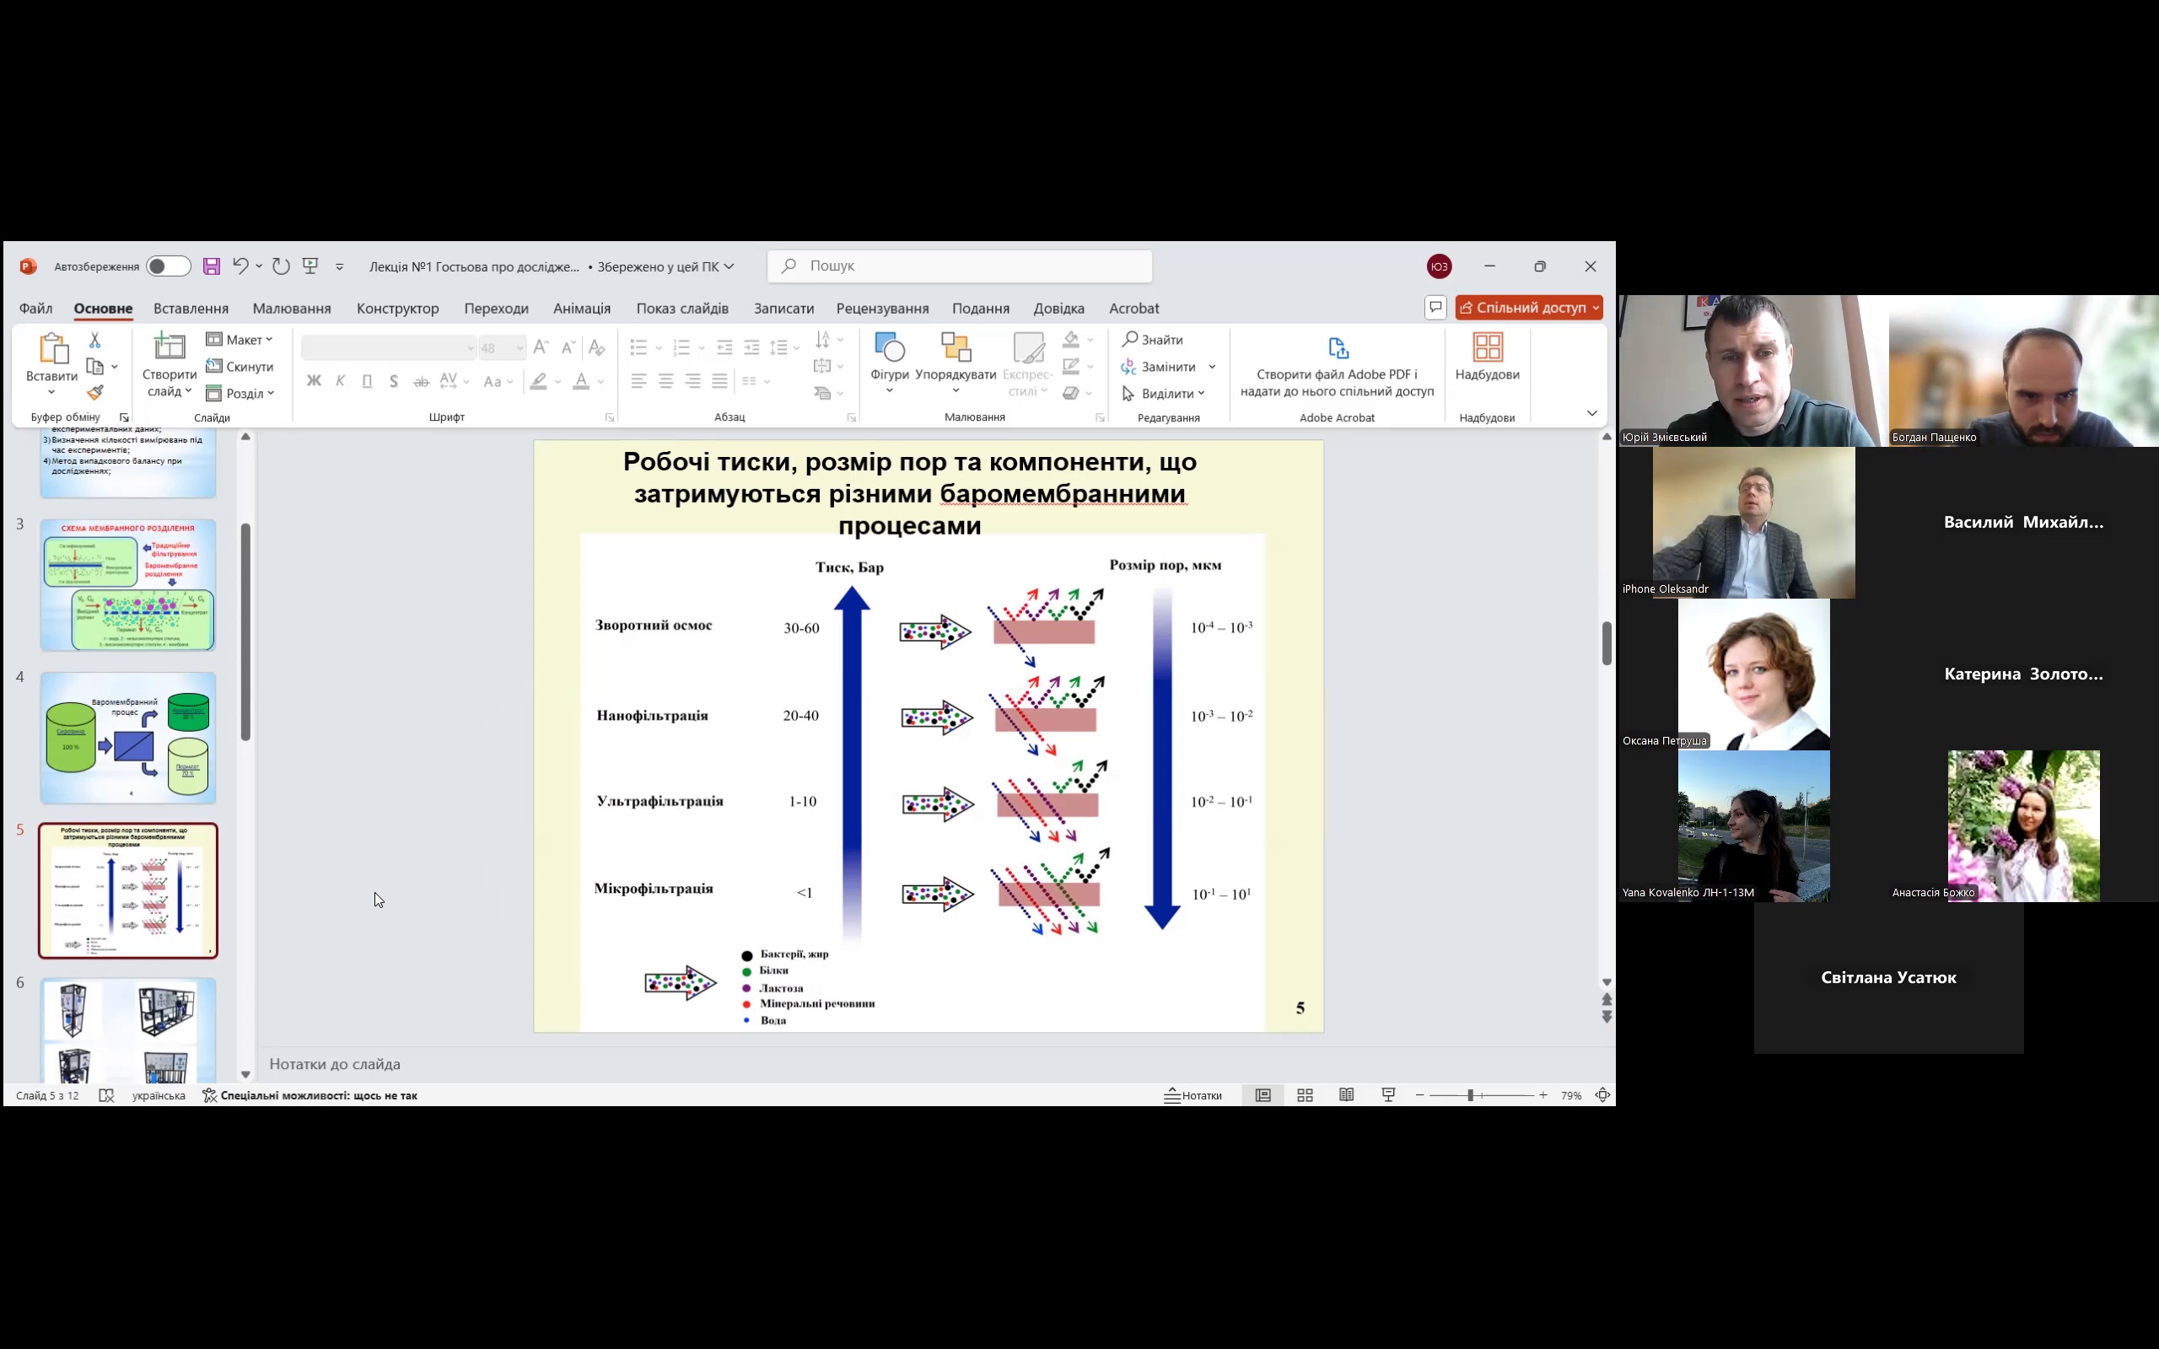The height and width of the screenshot is (1349, 2159).
Task: Click the Знайти find button
Action: [x=1153, y=340]
